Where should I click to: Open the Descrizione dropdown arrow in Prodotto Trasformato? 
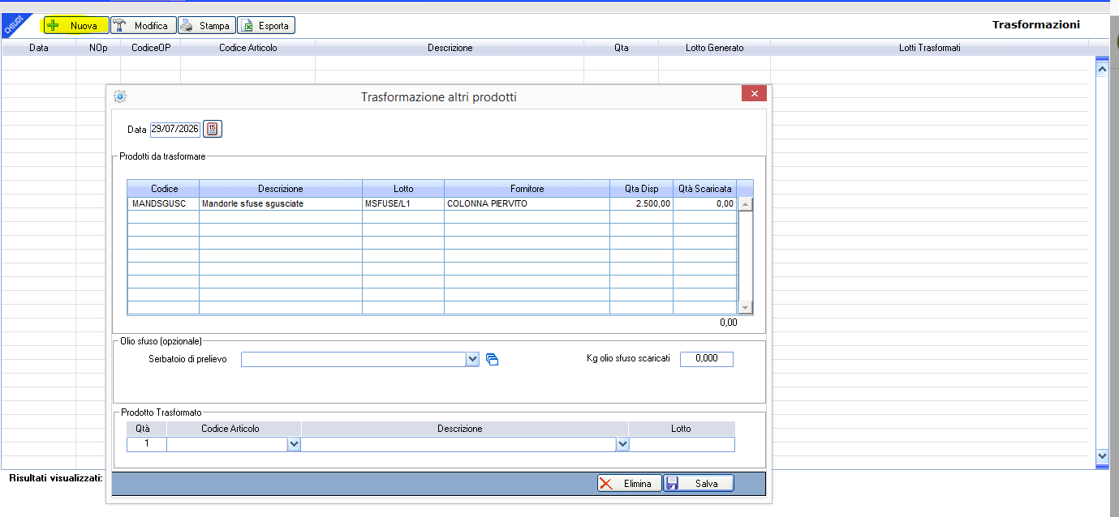(x=622, y=444)
